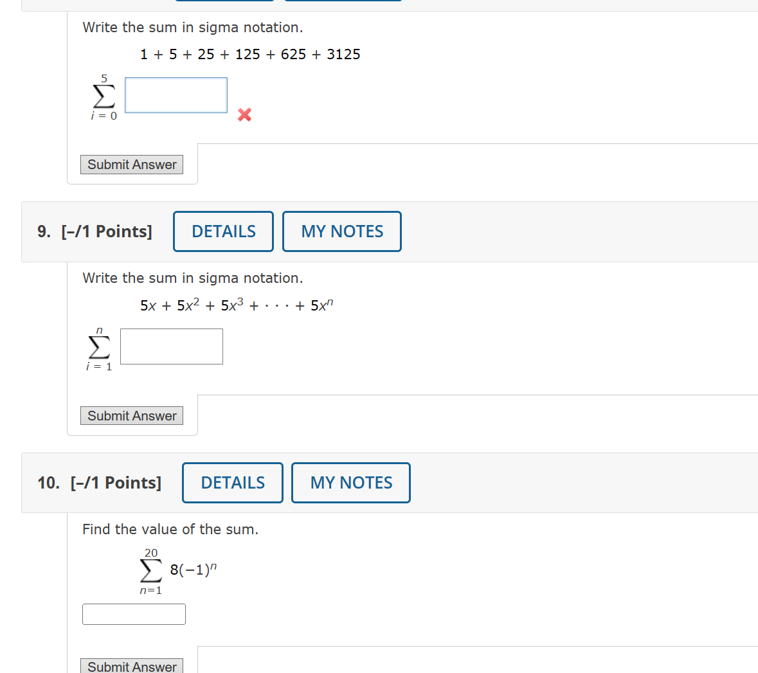Click the cut-off blue button at top right
758x673 pixels.
tap(343, 2)
